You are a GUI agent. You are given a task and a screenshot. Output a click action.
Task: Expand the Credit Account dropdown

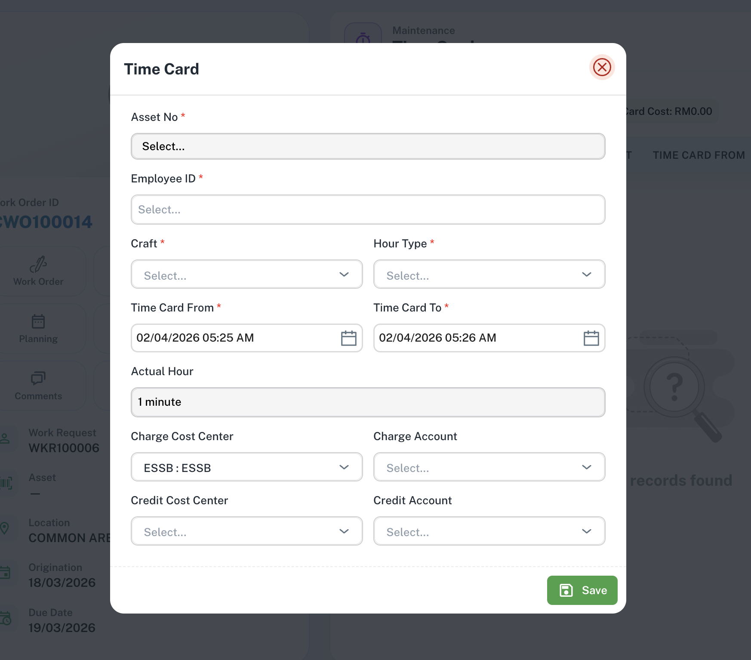[x=489, y=531]
